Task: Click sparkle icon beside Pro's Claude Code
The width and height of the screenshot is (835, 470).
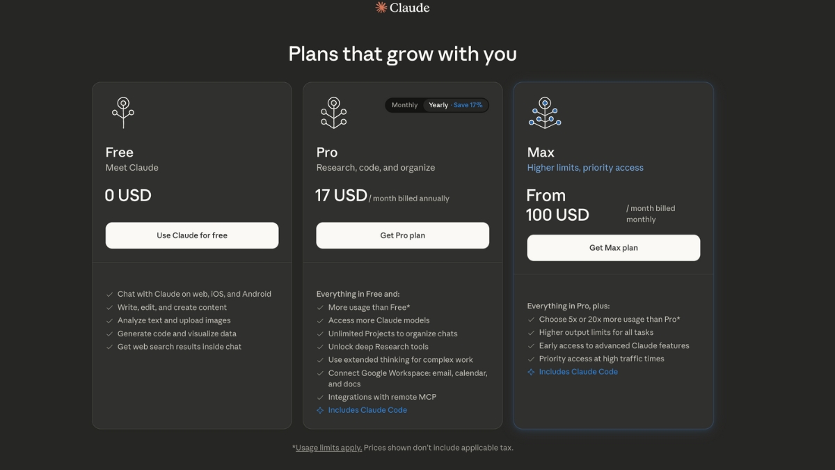Action: (320, 410)
